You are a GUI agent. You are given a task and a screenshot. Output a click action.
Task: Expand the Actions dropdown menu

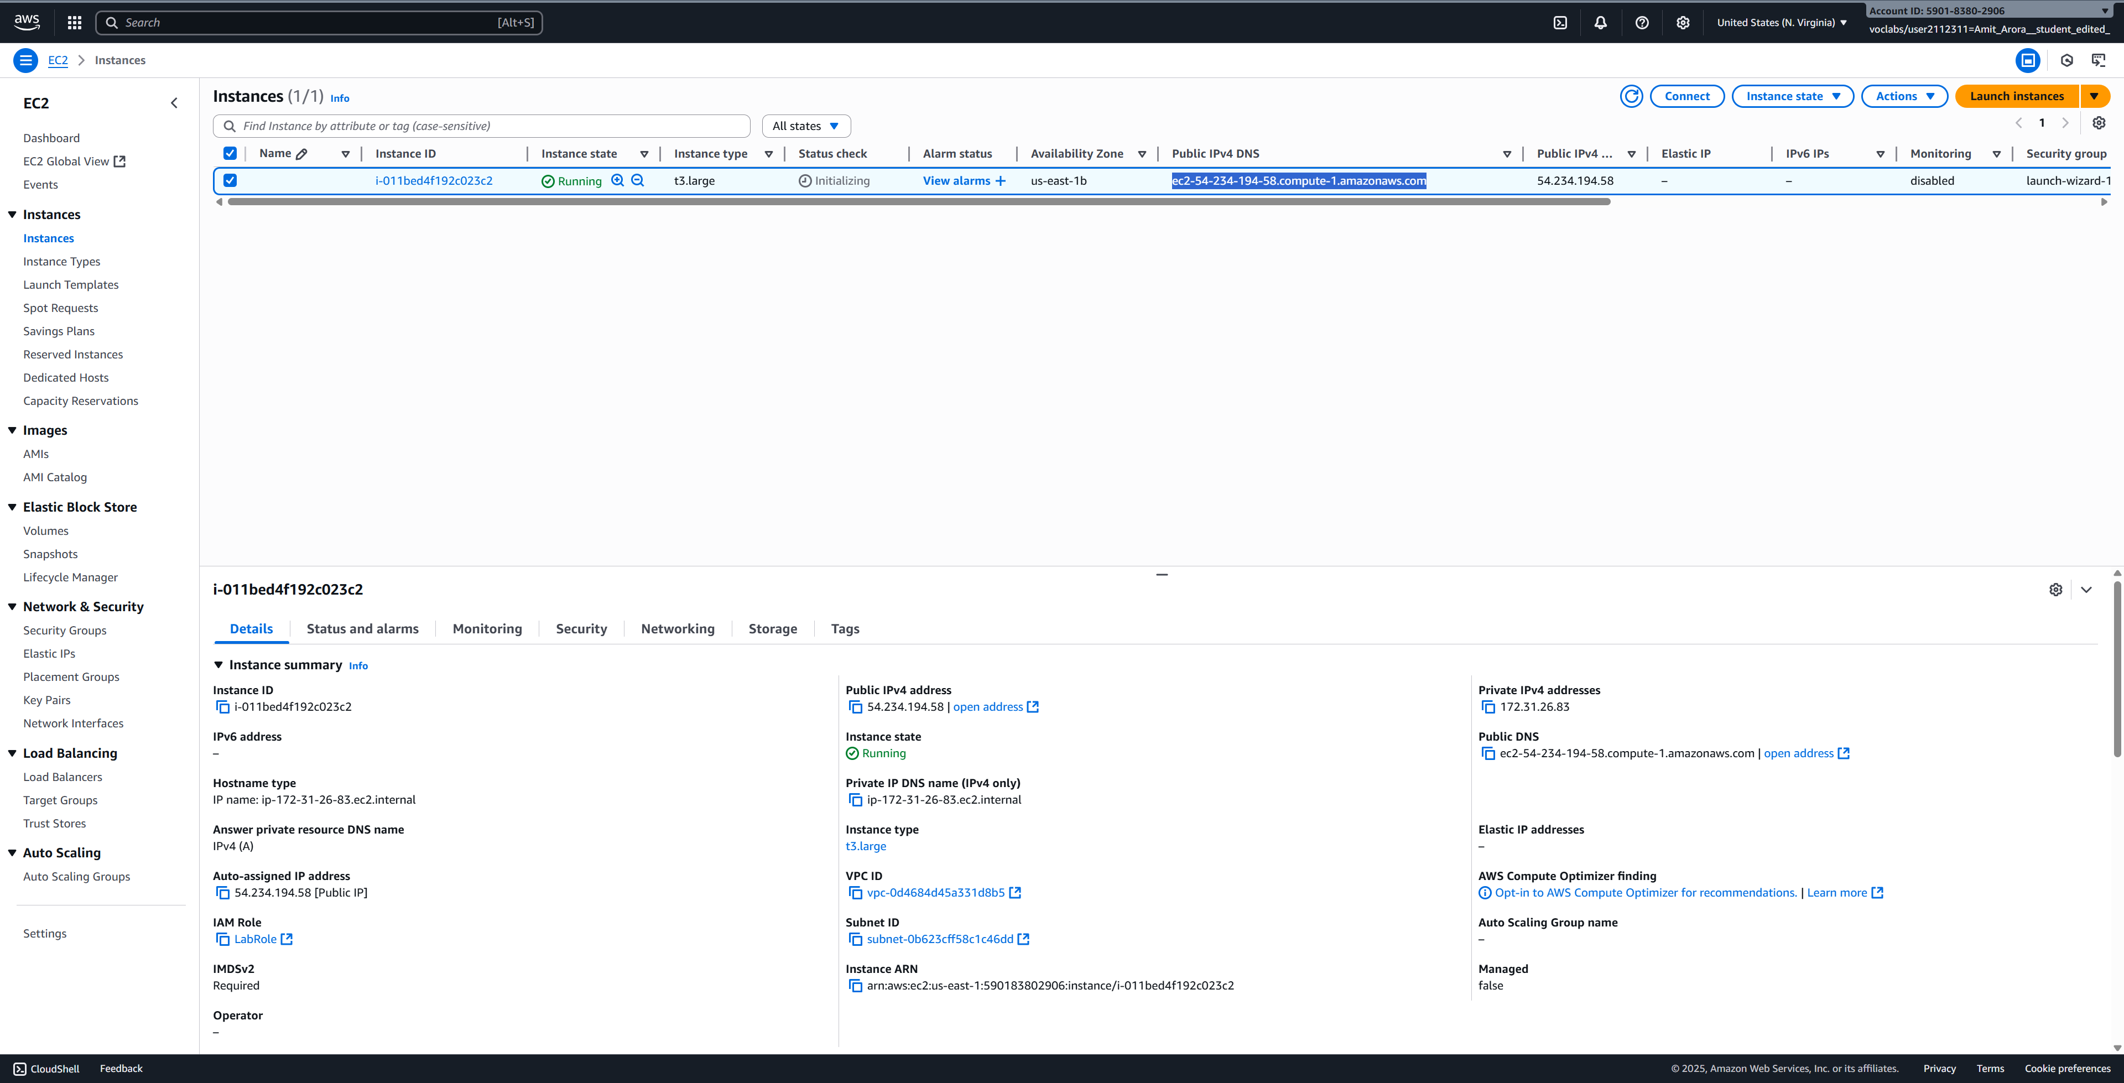(x=1904, y=96)
